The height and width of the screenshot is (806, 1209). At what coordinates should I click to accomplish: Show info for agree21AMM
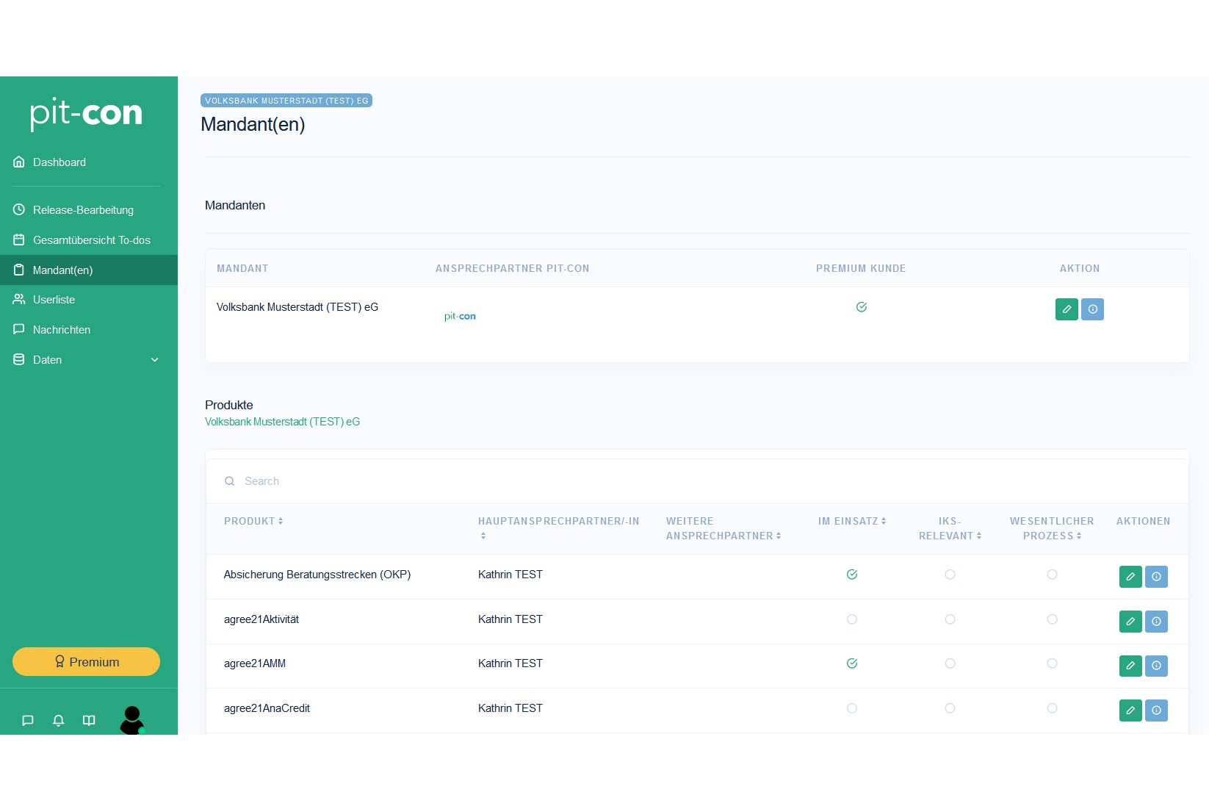(1156, 666)
